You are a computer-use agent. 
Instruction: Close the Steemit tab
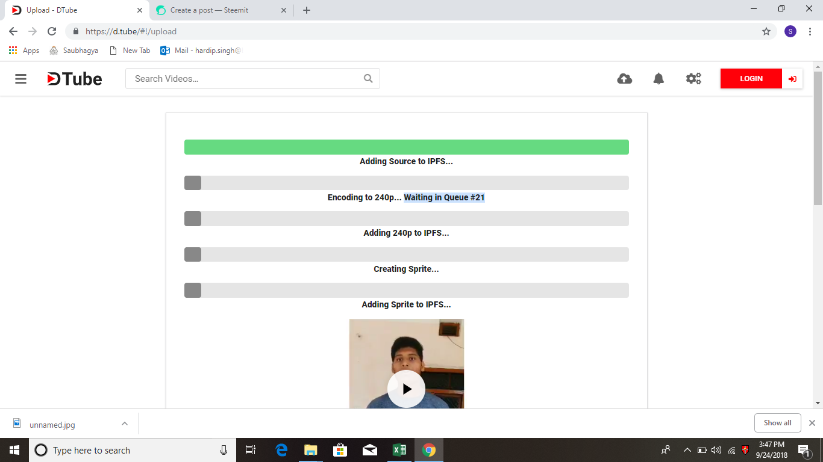point(283,10)
